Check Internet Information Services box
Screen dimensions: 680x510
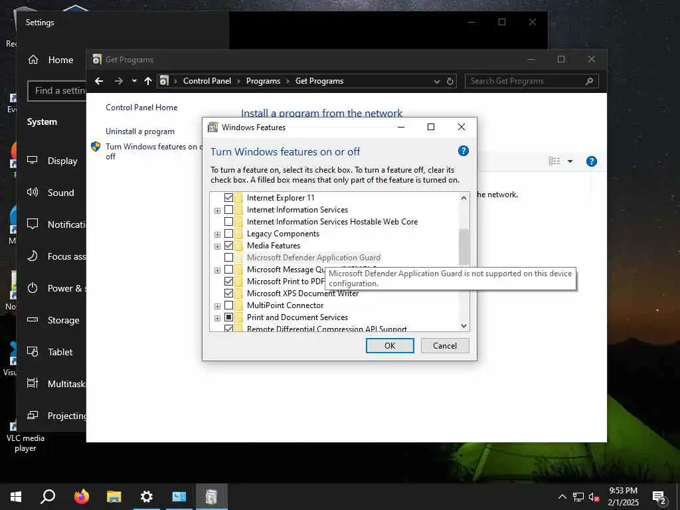point(228,209)
